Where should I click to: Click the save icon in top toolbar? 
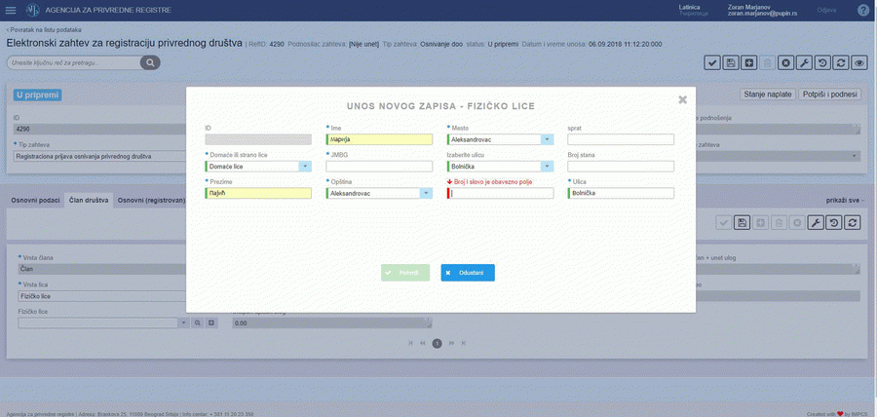pos(731,62)
